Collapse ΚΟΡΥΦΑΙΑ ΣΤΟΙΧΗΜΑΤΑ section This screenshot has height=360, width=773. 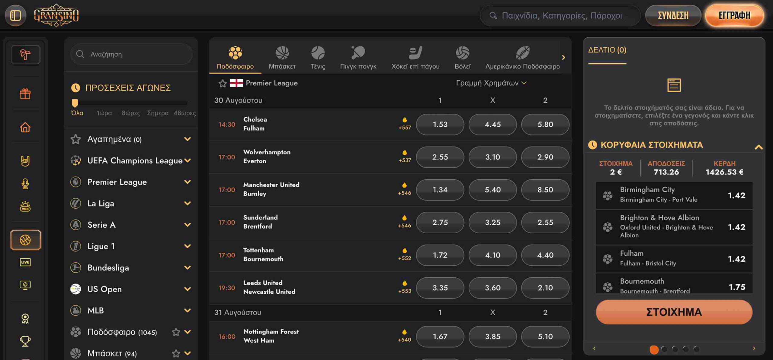tap(759, 147)
